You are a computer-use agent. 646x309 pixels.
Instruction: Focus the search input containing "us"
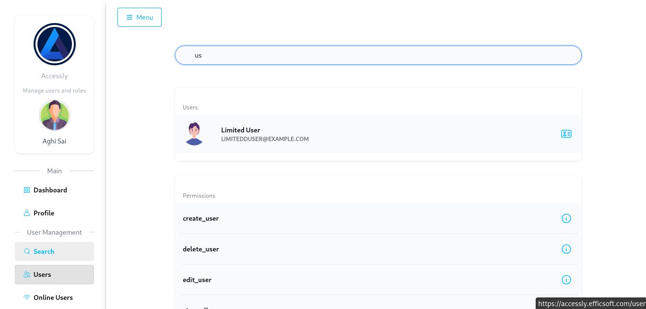coord(378,55)
